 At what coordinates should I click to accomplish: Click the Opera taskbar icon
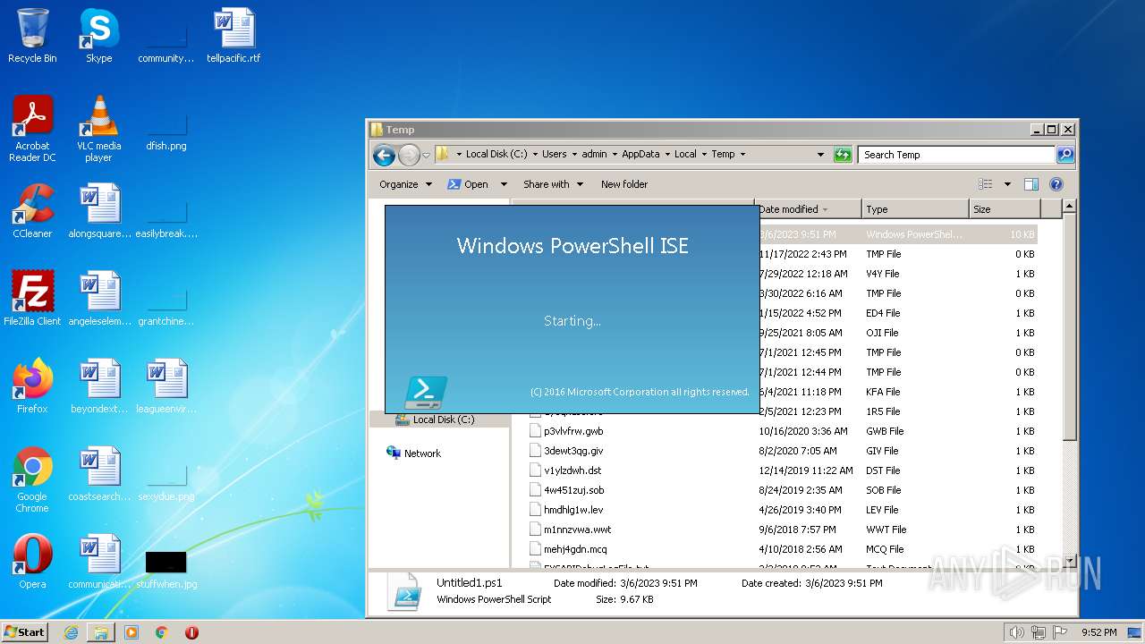coord(191,632)
